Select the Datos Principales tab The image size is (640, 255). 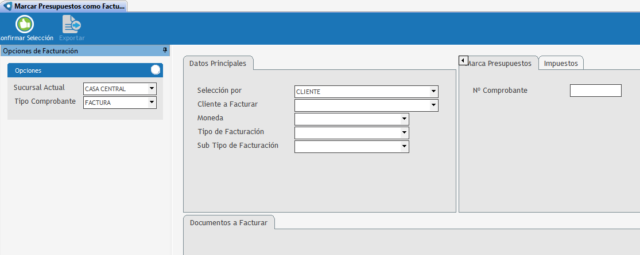click(218, 63)
